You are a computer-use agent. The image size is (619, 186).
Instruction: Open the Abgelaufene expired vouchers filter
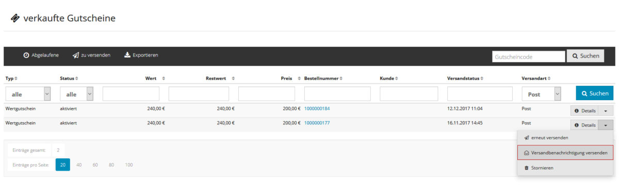coord(41,55)
